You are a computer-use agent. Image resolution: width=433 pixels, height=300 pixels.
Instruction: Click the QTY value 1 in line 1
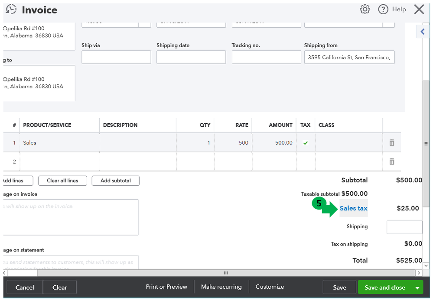(208, 142)
